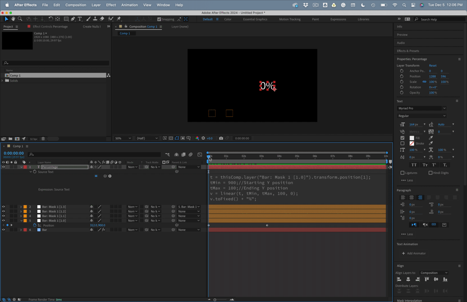Apply All Caps text style
This screenshot has height=302, width=467.
414,165
